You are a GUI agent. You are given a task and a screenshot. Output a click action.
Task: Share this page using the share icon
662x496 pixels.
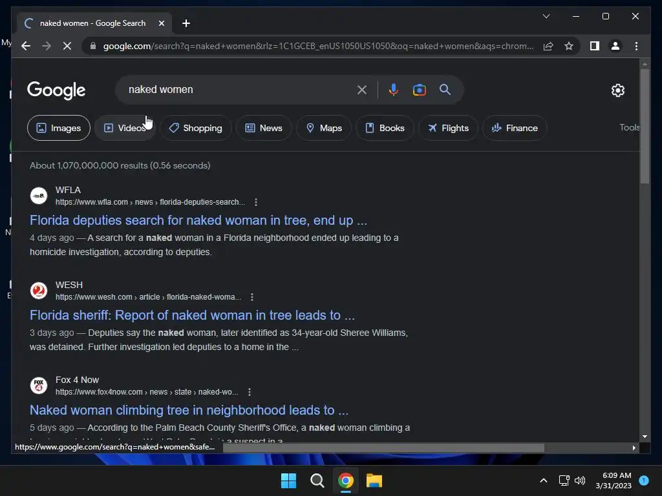tap(548, 46)
